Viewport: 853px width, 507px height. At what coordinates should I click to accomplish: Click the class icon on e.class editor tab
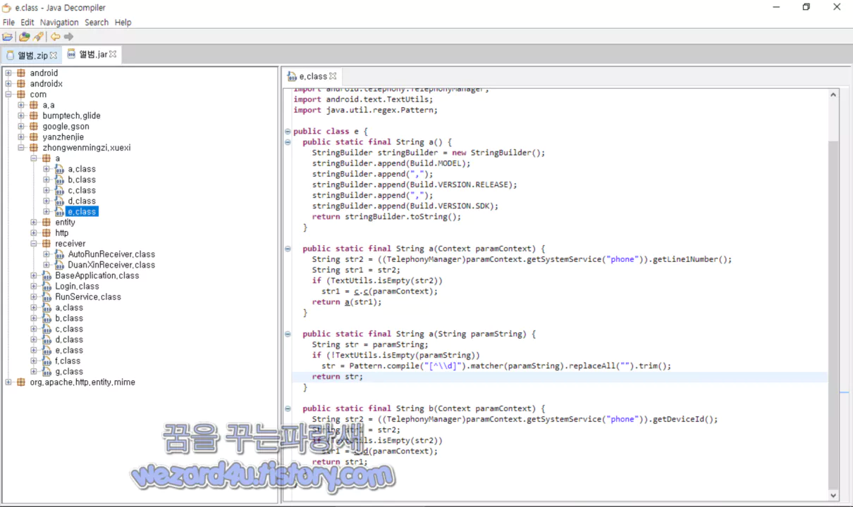click(x=292, y=76)
